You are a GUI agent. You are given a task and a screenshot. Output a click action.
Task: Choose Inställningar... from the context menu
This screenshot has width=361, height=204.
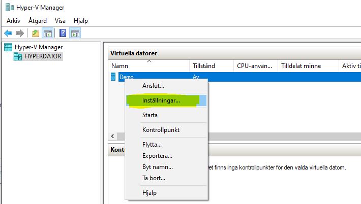coord(166,100)
